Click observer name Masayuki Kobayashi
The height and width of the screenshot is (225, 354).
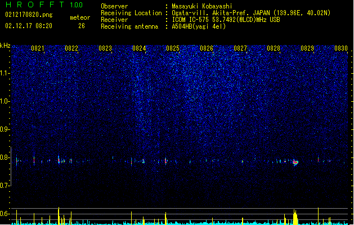point(202,6)
